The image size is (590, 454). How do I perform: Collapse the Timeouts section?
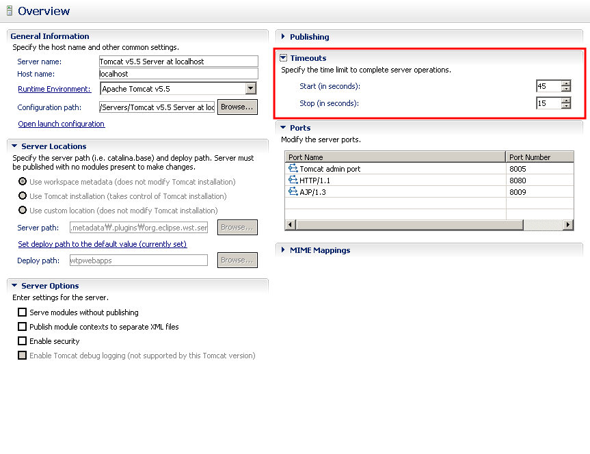283,57
